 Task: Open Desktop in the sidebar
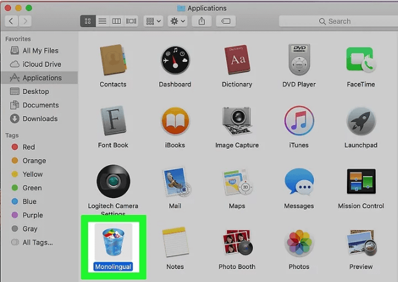pyautogui.click(x=39, y=91)
